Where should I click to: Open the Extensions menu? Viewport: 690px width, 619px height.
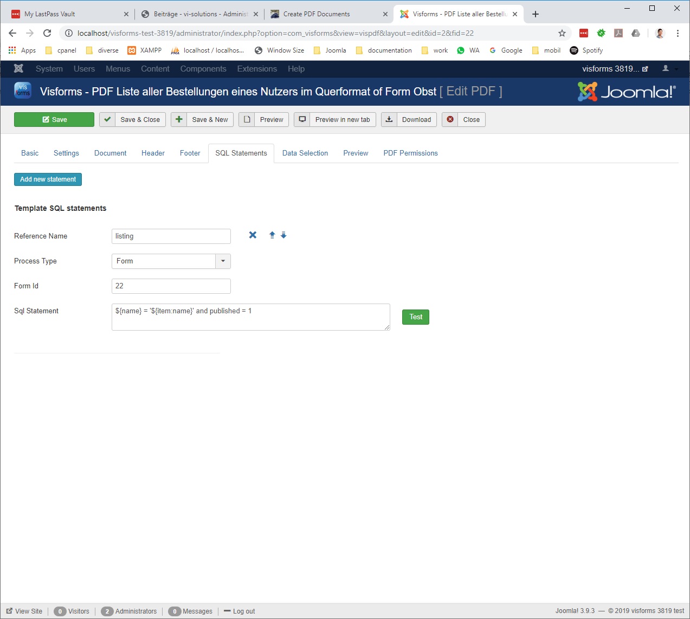[257, 69]
